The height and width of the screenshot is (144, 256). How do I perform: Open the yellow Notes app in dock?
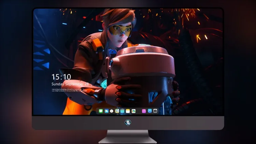(128, 111)
